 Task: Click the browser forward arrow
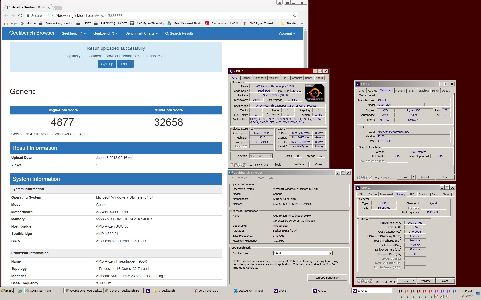[13, 16]
